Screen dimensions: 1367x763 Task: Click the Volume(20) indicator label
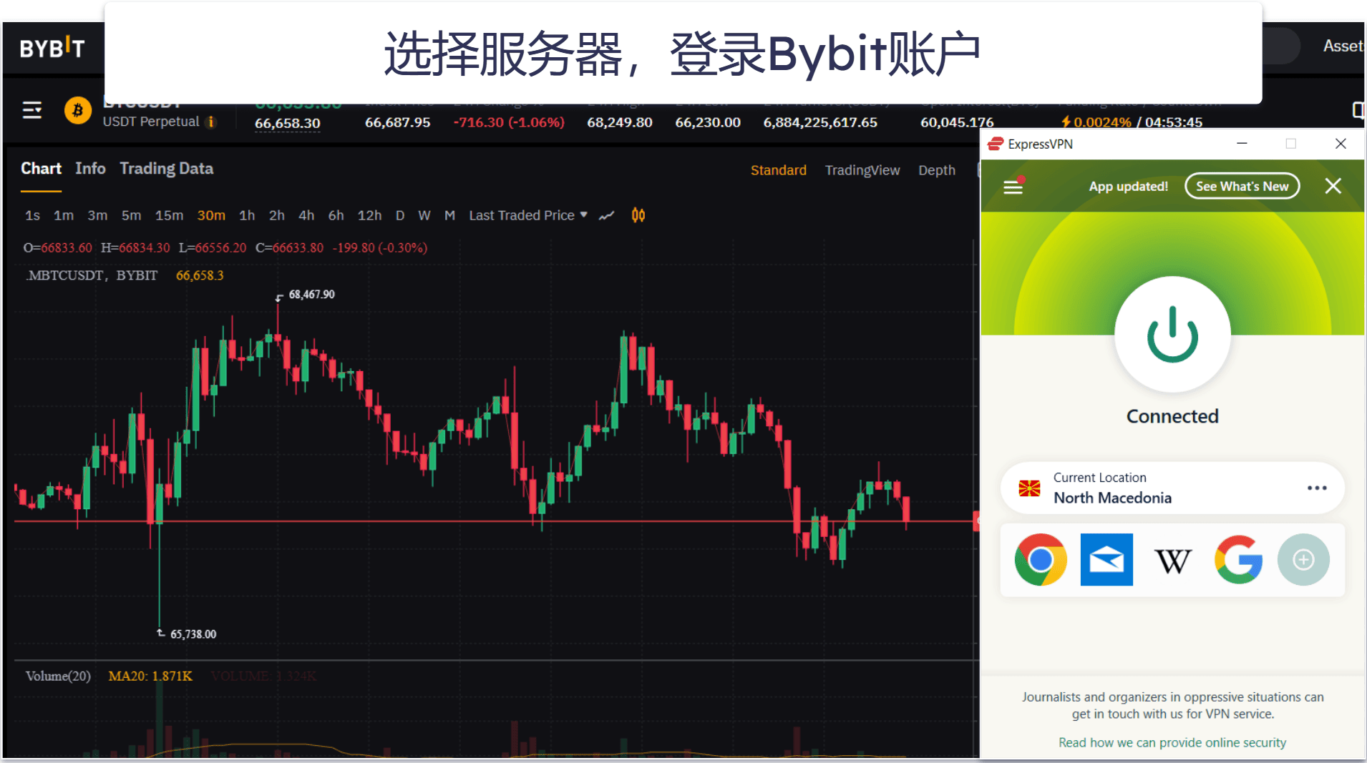(58, 676)
